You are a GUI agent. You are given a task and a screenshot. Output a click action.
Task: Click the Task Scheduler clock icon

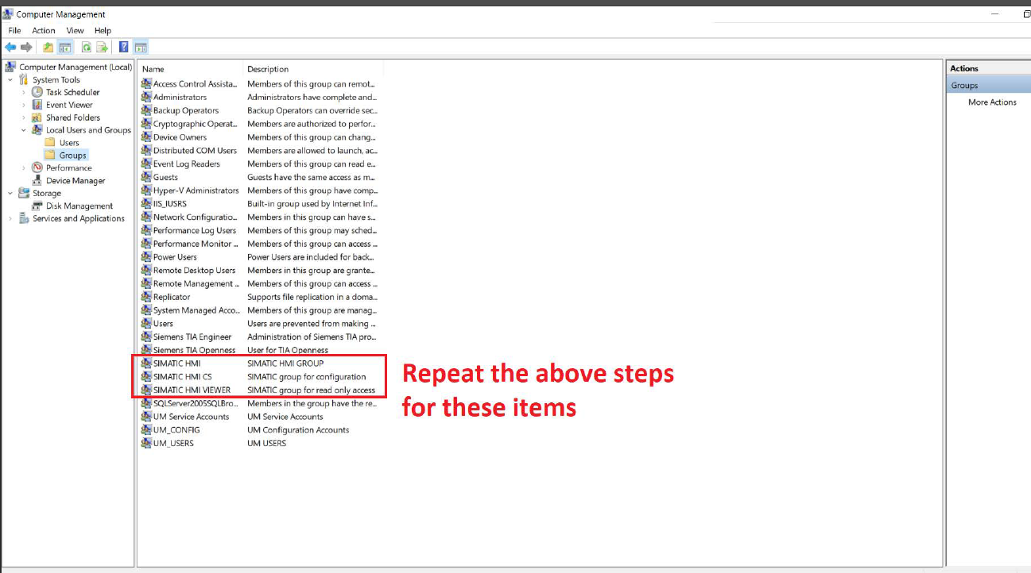coord(37,92)
